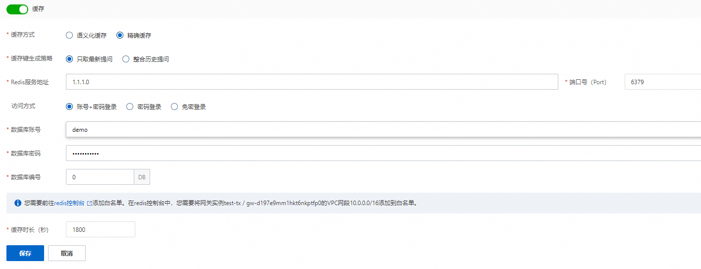Image resolution: width=701 pixels, height=269 pixels.
Task: Click the 缓存键生成策略 label
Action: (32, 58)
